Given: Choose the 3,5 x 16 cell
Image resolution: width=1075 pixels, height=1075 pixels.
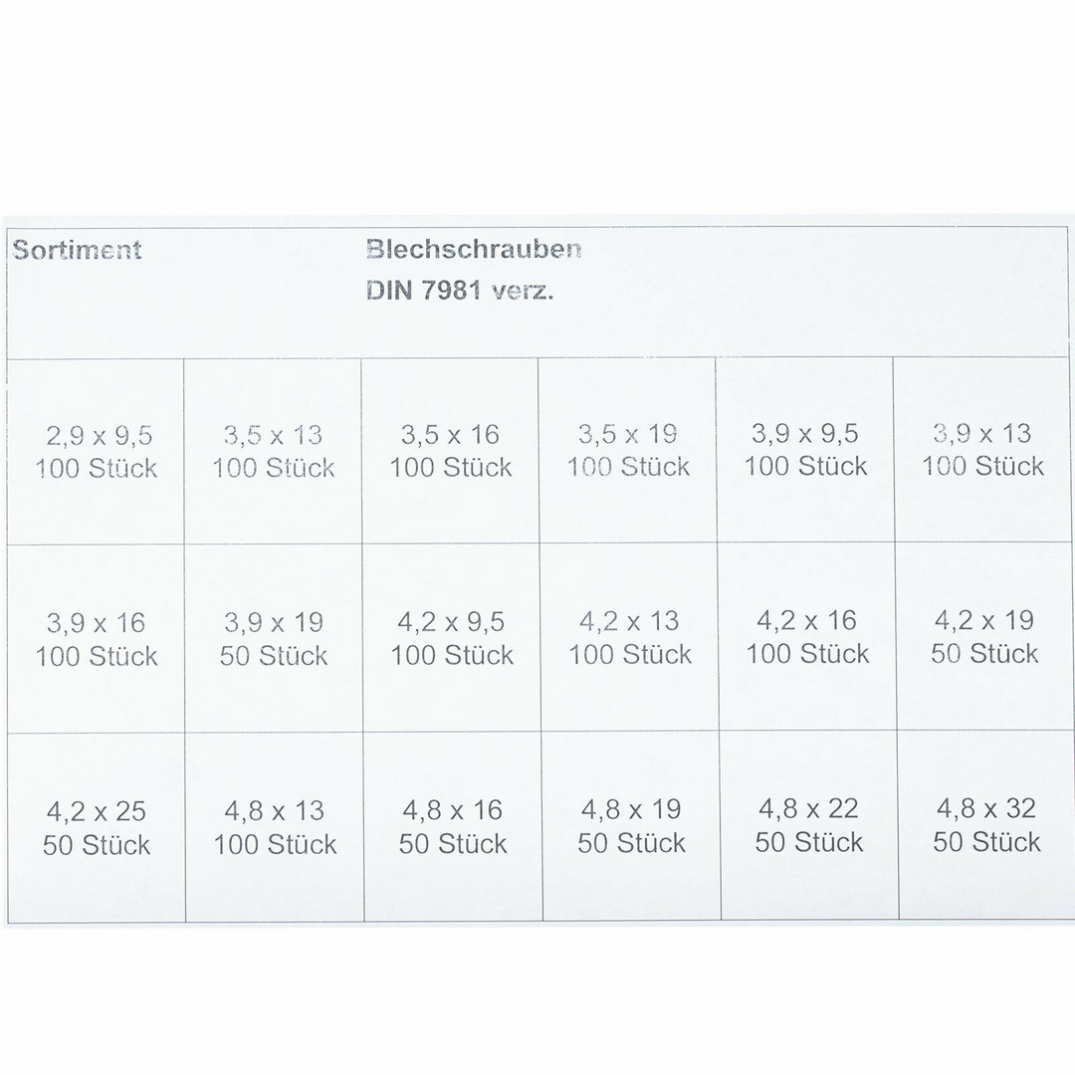Looking at the screenshot, I should pyautogui.click(x=450, y=451).
